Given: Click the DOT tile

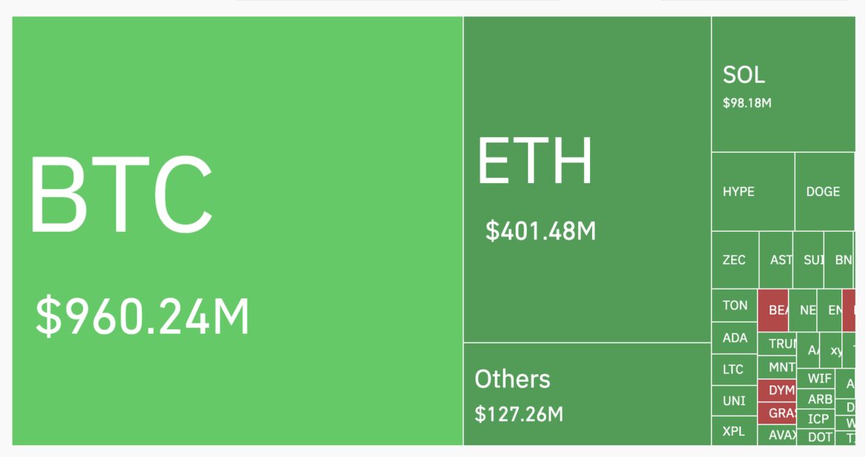Looking at the screenshot, I should (x=818, y=437).
